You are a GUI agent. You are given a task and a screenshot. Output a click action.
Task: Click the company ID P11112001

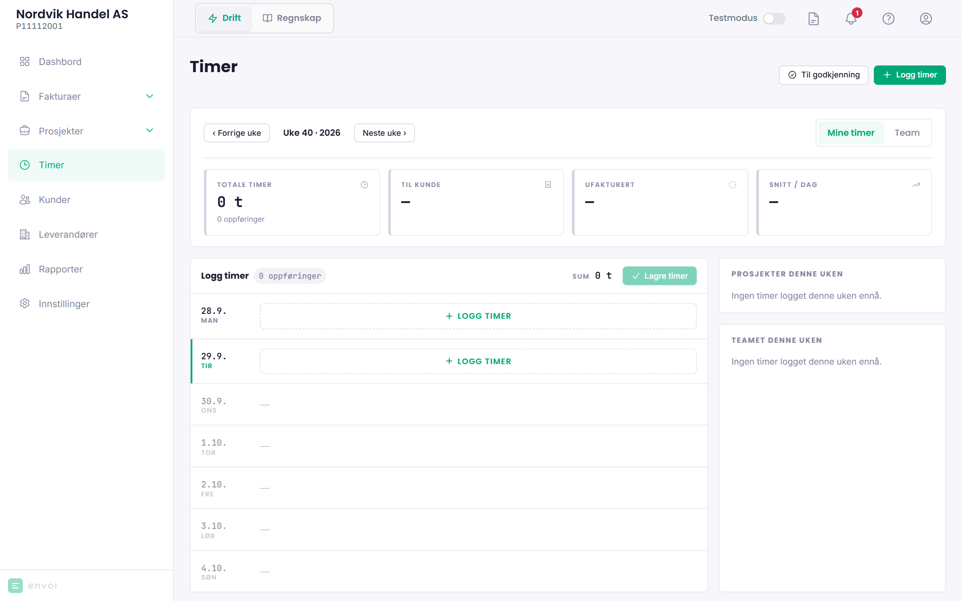click(39, 26)
